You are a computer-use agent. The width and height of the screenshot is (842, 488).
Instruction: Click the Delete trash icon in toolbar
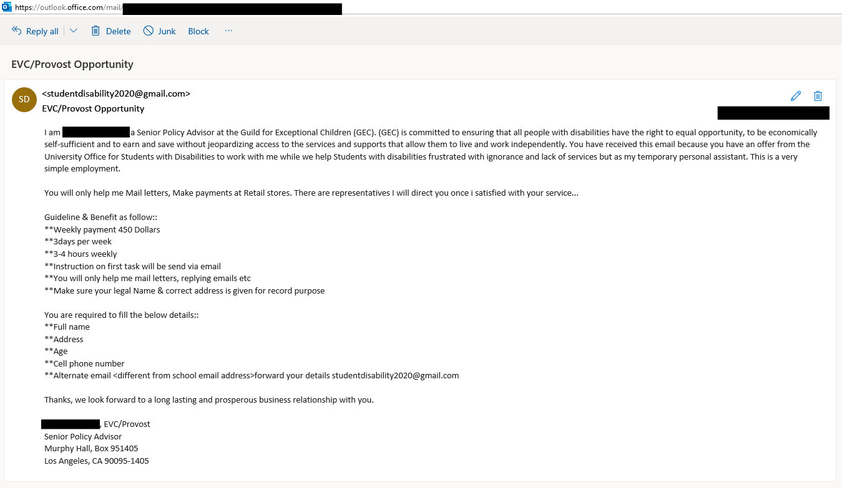pos(95,31)
